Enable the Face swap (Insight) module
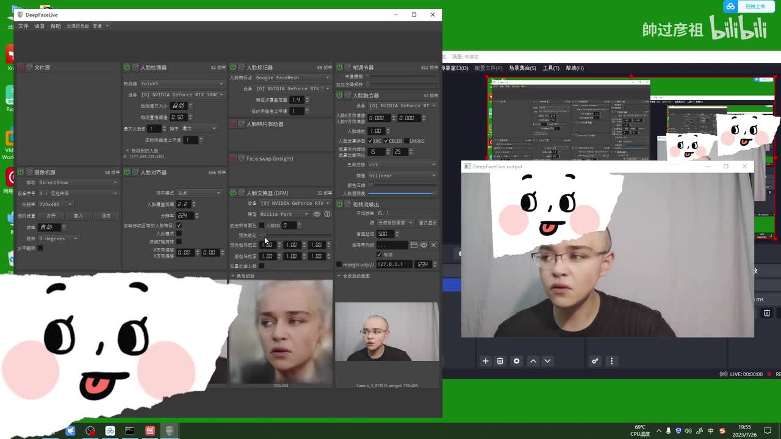 pyautogui.click(x=233, y=159)
